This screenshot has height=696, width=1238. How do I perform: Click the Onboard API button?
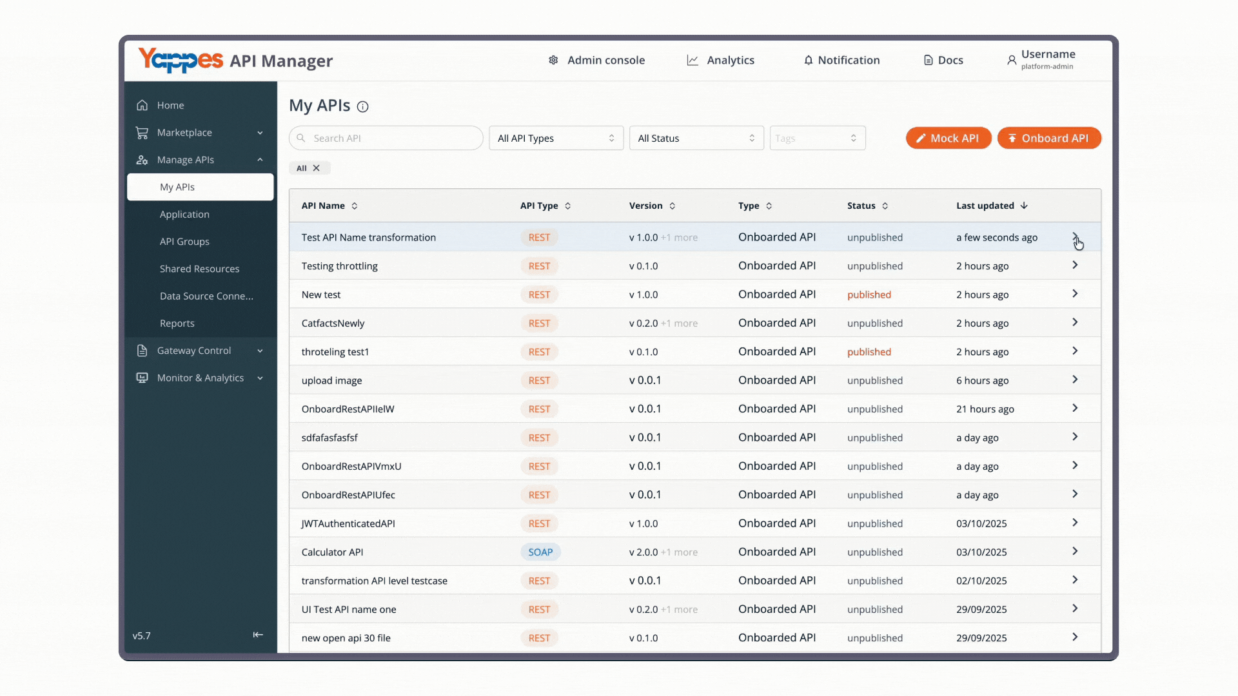[x=1049, y=138]
